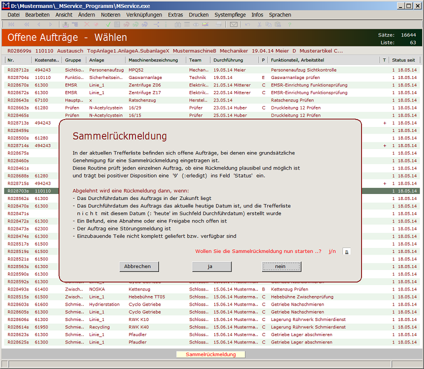Click the envelope mail icon
Image resolution: width=424 pixels, height=369 pixels.
point(233,24)
